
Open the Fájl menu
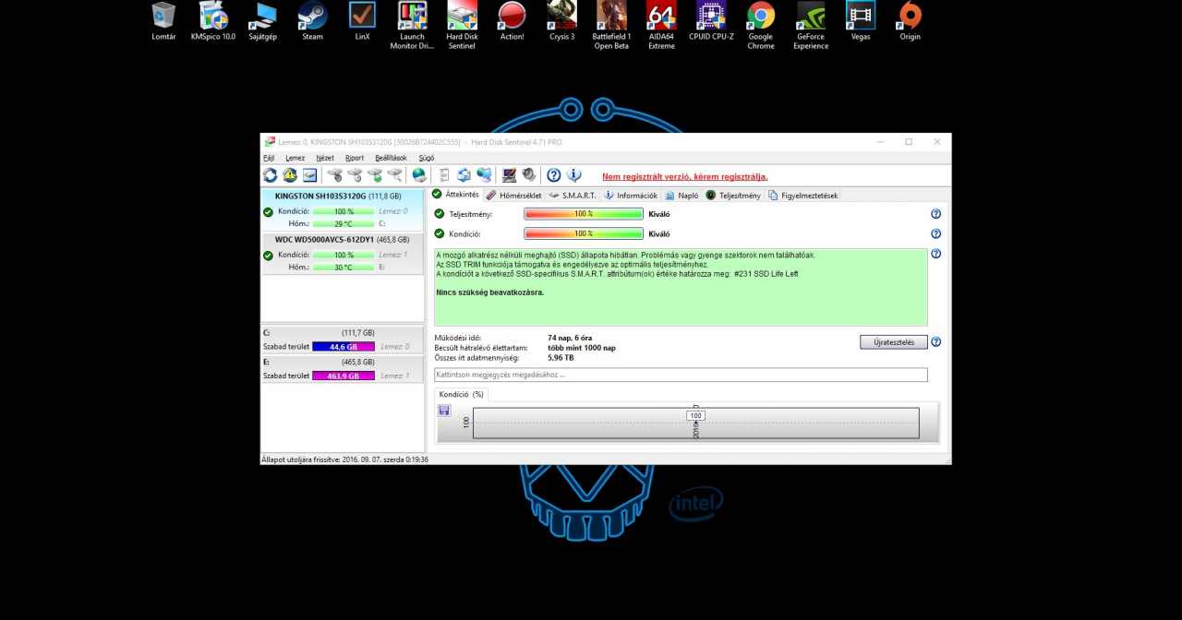coord(269,158)
